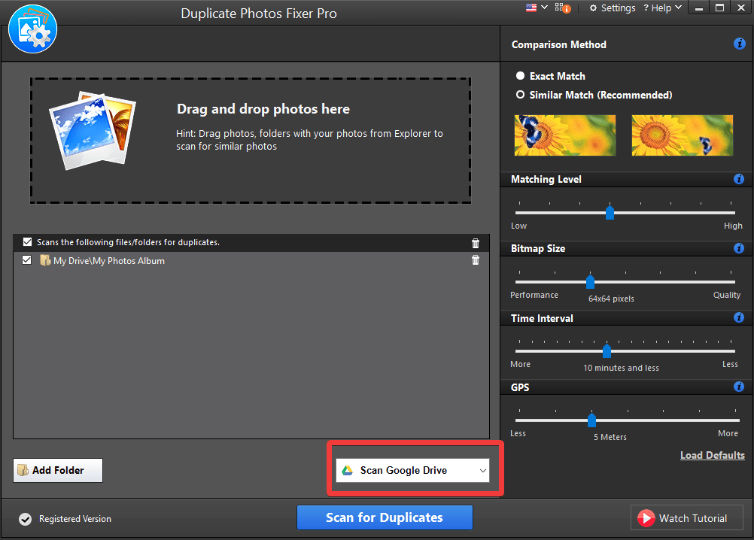This screenshot has width=754, height=540.
Task: Click the 'Drag and drop photos here' area
Action: pyautogui.click(x=251, y=141)
